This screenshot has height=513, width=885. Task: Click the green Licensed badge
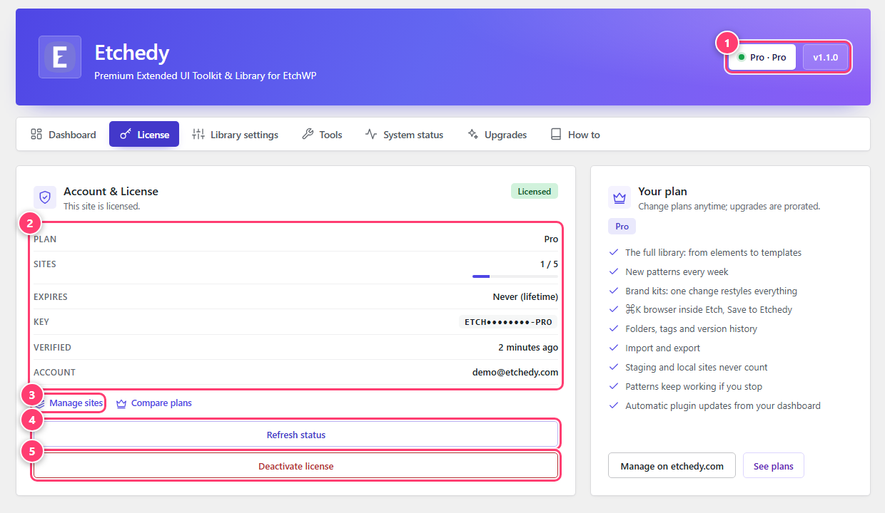coord(535,191)
